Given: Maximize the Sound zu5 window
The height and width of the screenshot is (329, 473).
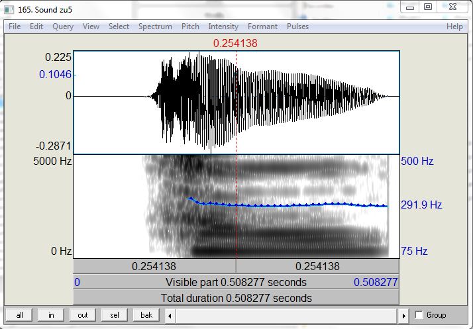Looking at the screenshot, I should pos(428,7).
